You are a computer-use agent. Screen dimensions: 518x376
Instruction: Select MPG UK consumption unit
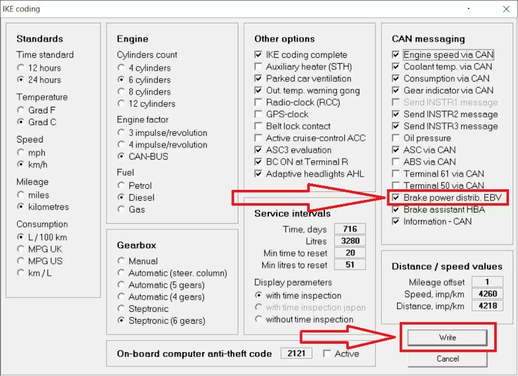pyautogui.click(x=21, y=249)
